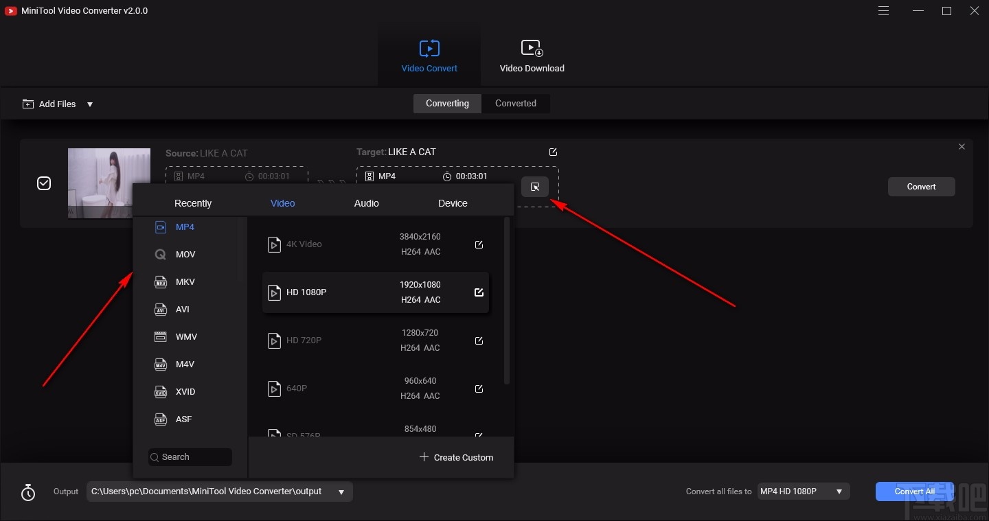
Task: Edit the HD 720P preset settings
Action: 479,340
